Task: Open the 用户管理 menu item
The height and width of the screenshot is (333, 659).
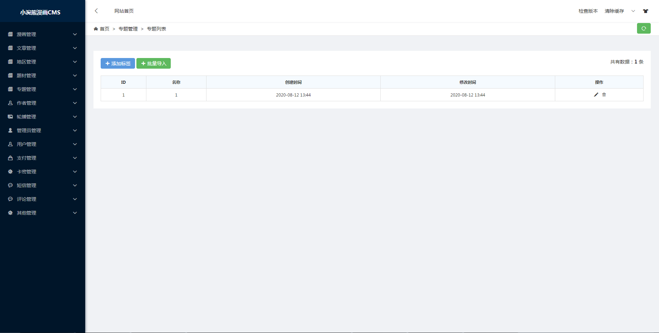Action: point(26,144)
